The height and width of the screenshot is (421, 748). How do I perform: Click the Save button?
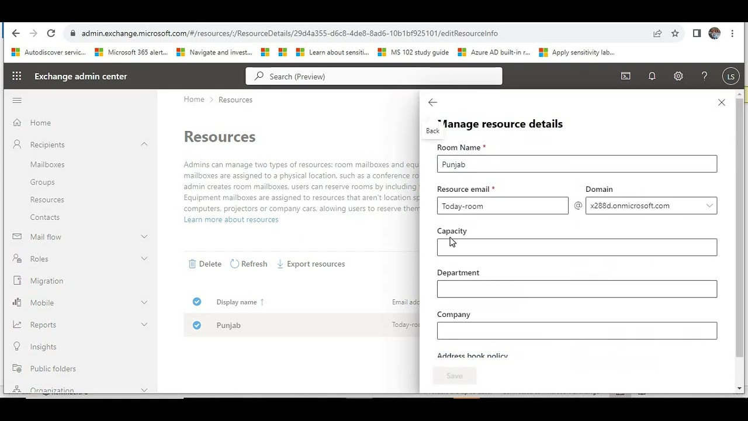point(455,376)
